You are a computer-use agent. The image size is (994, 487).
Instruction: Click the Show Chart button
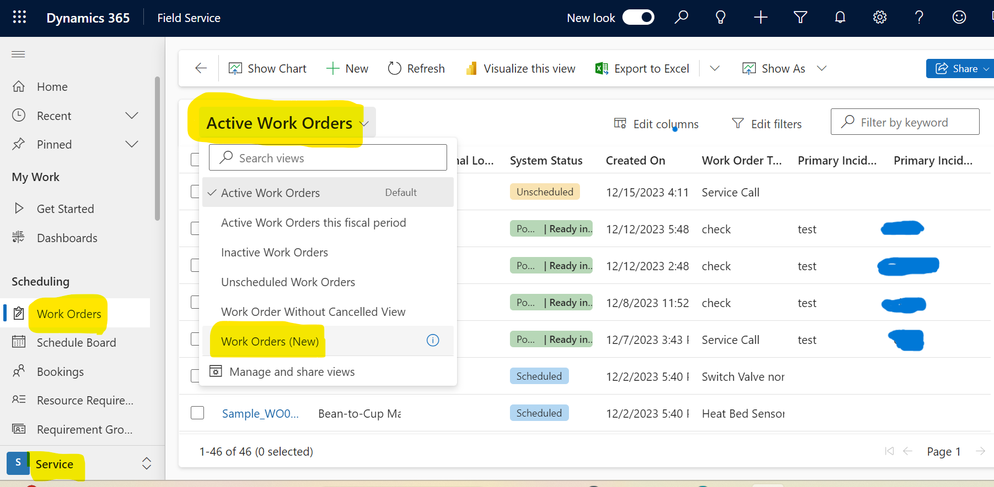[x=267, y=68]
